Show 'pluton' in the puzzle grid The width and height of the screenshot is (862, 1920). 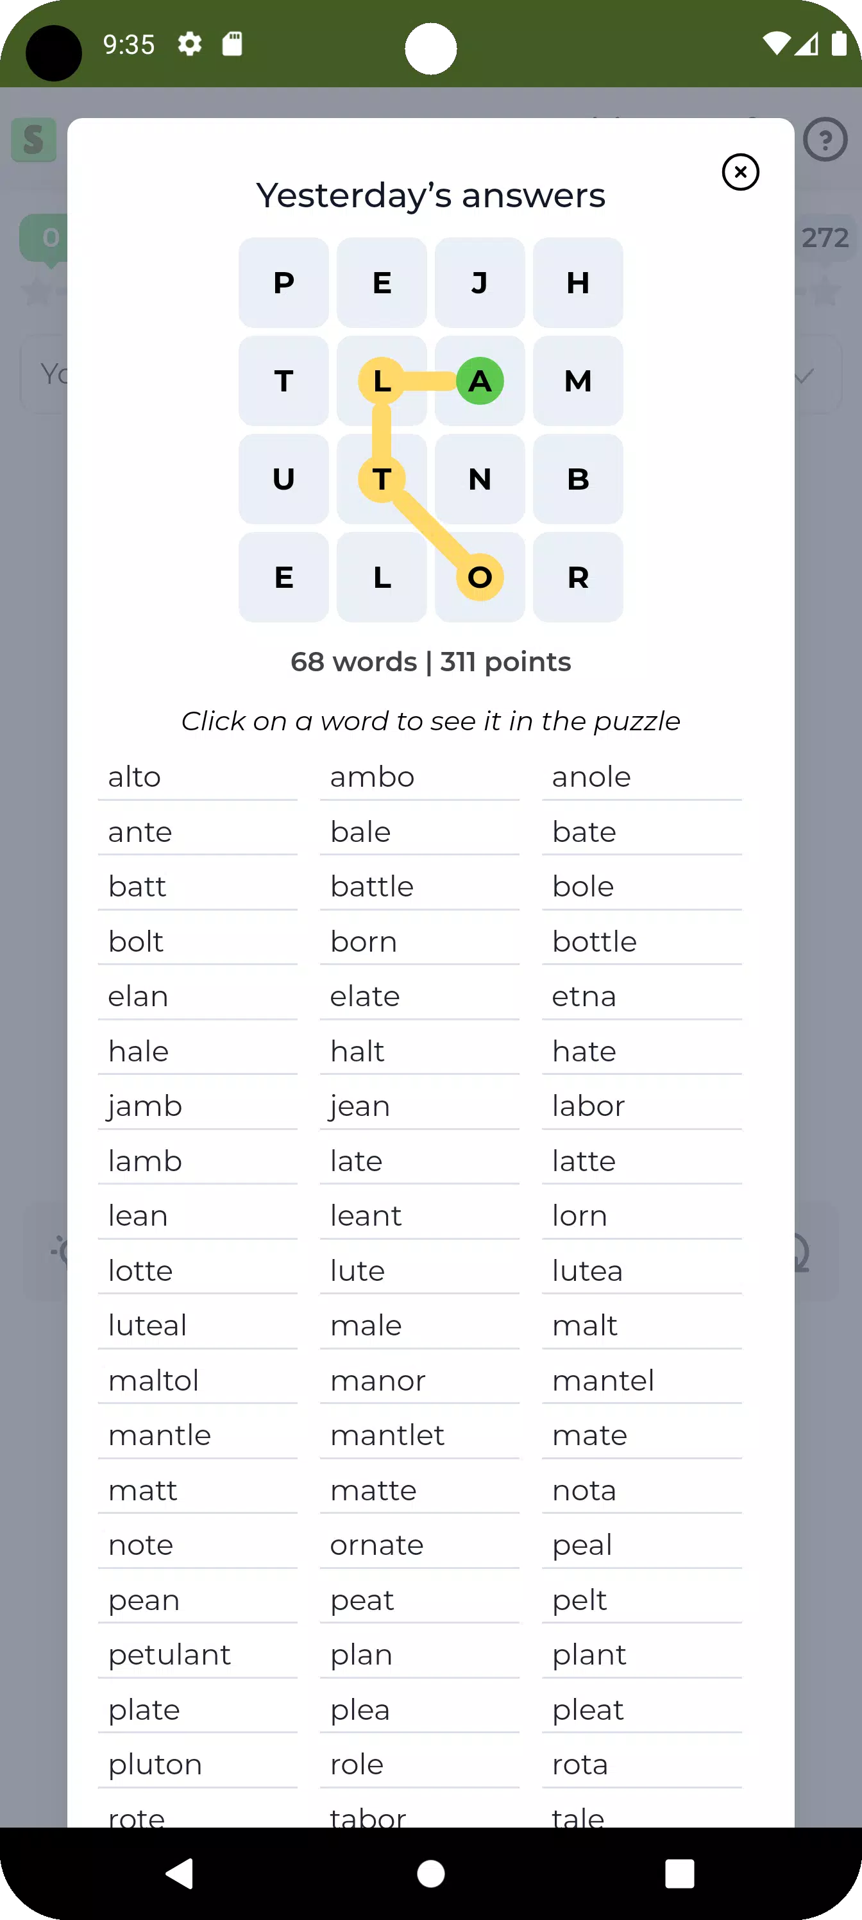(x=155, y=1764)
